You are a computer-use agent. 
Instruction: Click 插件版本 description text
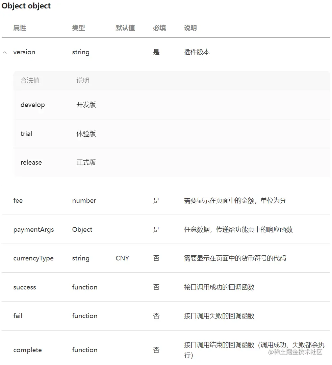click(197, 52)
